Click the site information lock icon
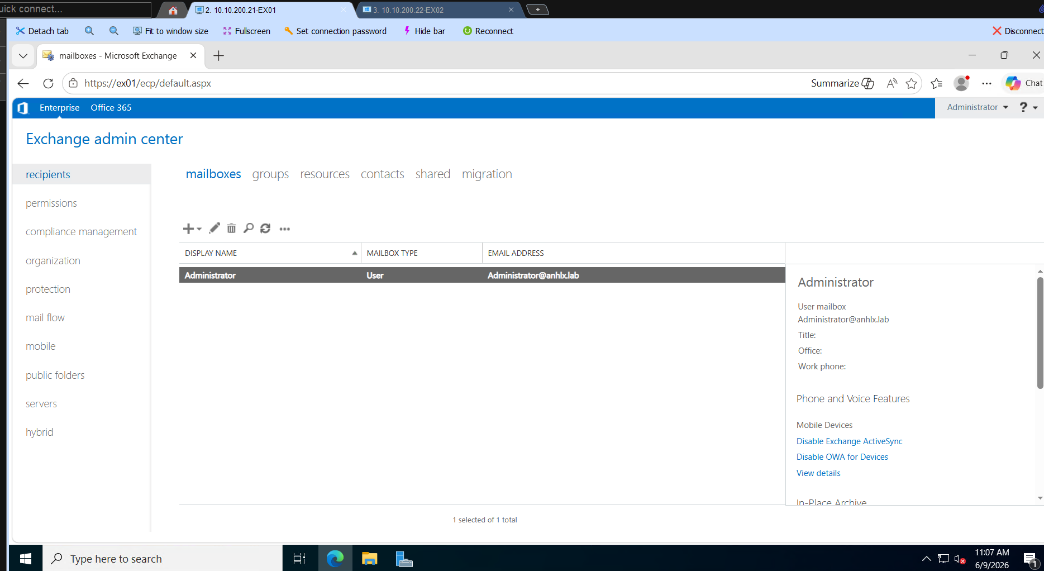 coord(73,83)
